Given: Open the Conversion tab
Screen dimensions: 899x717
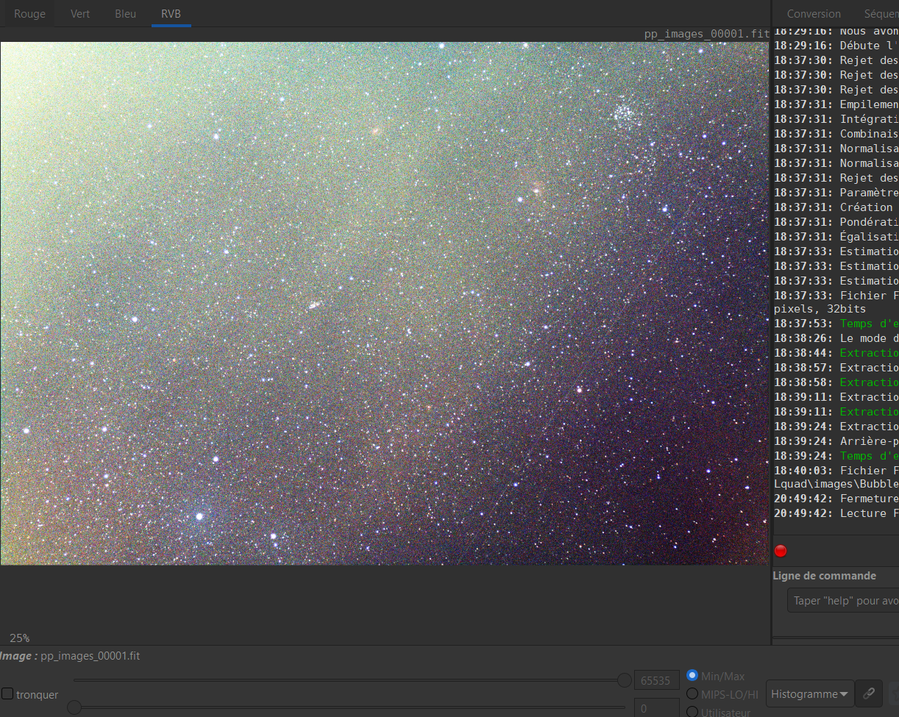Looking at the screenshot, I should 814,13.
